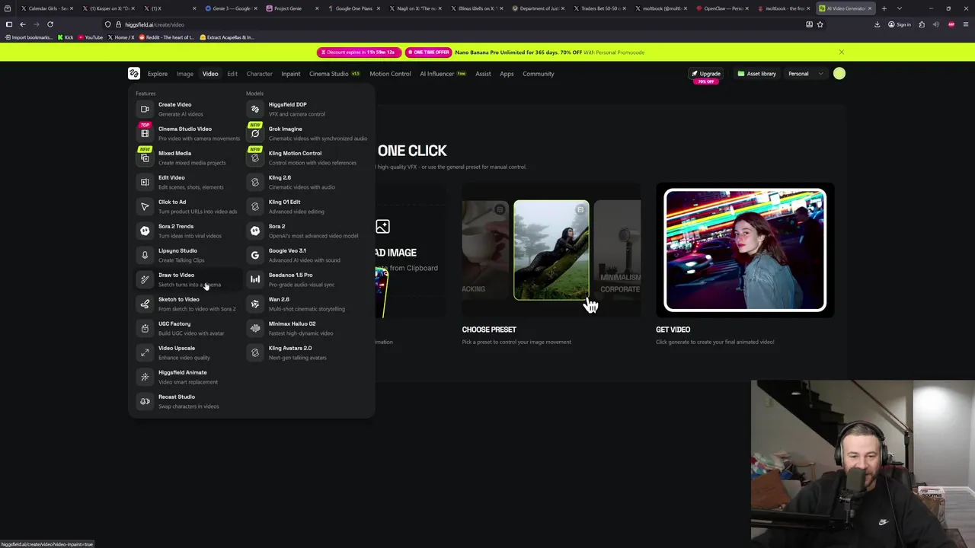The image size is (975, 548).
Task: Expand the list all tabs dropdown
Action: [x=900, y=8]
